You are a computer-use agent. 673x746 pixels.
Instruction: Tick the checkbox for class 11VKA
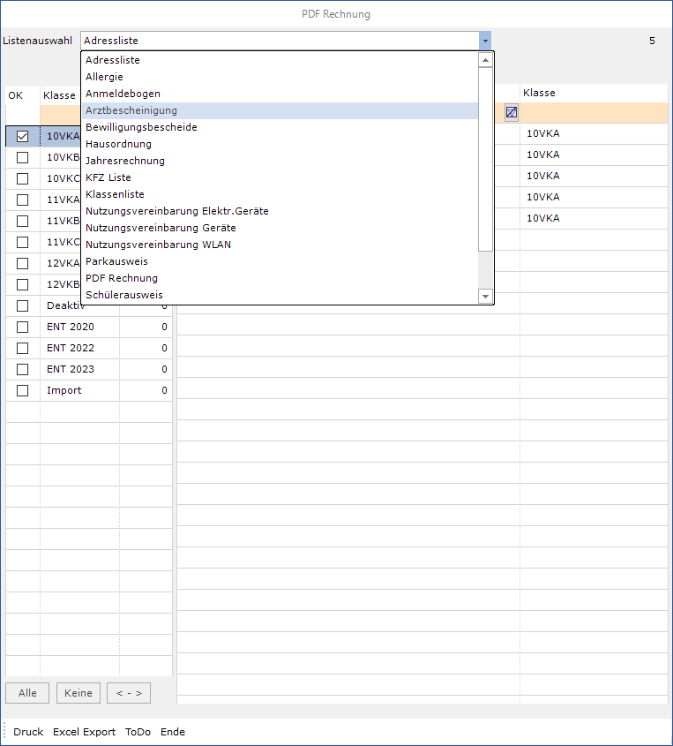pos(22,200)
